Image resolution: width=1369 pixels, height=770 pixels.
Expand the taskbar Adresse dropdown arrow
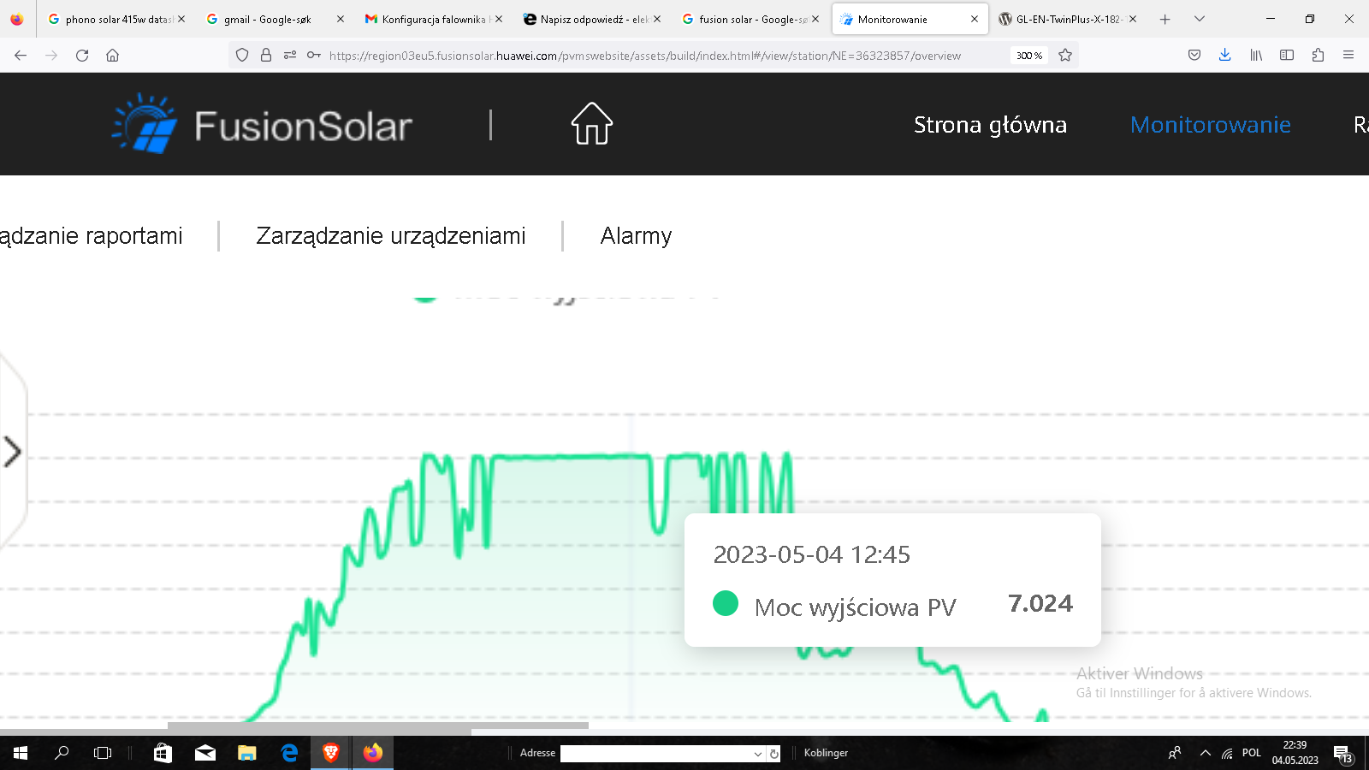point(757,754)
